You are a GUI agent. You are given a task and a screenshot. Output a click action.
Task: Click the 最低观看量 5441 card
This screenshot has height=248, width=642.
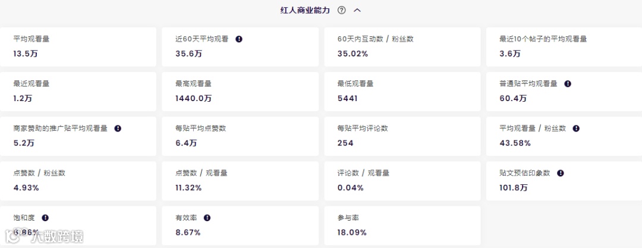pos(402,91)
